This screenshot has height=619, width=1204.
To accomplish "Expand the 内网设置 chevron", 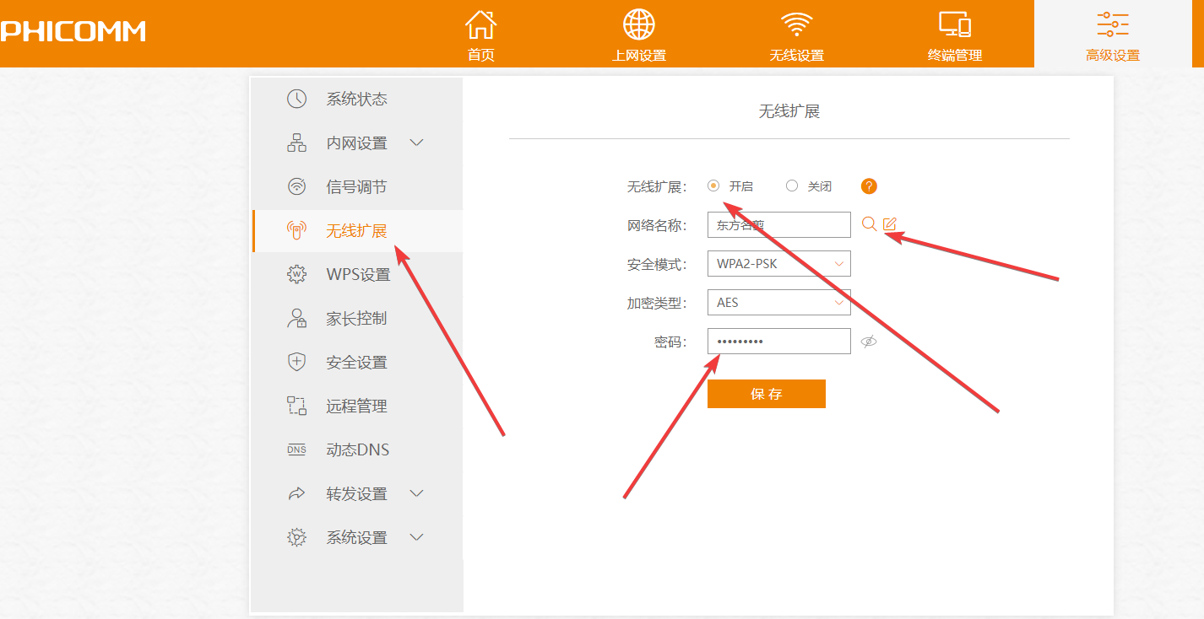I will (x=416, y=143).
